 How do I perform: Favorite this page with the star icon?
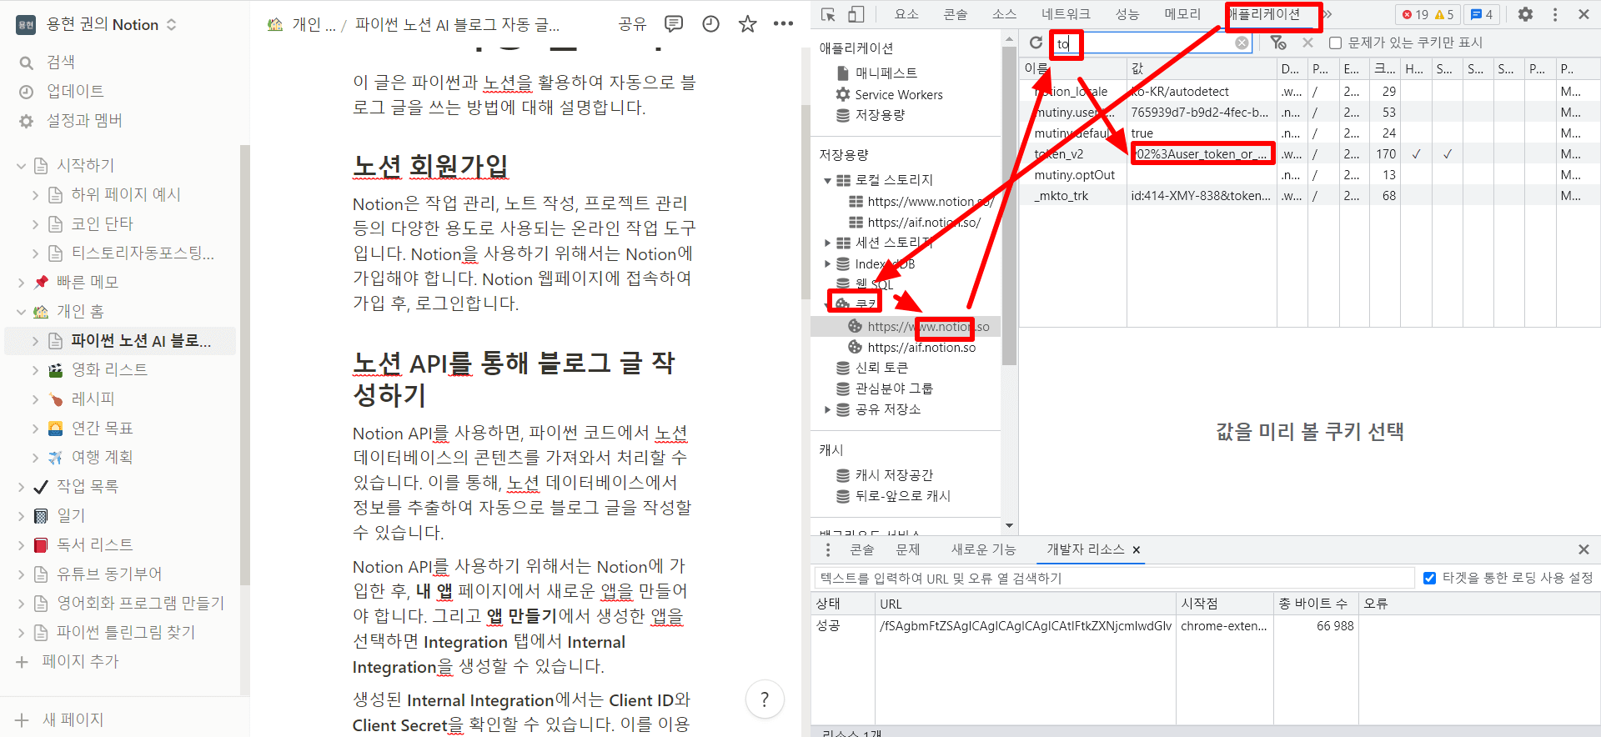pos(747,24)
